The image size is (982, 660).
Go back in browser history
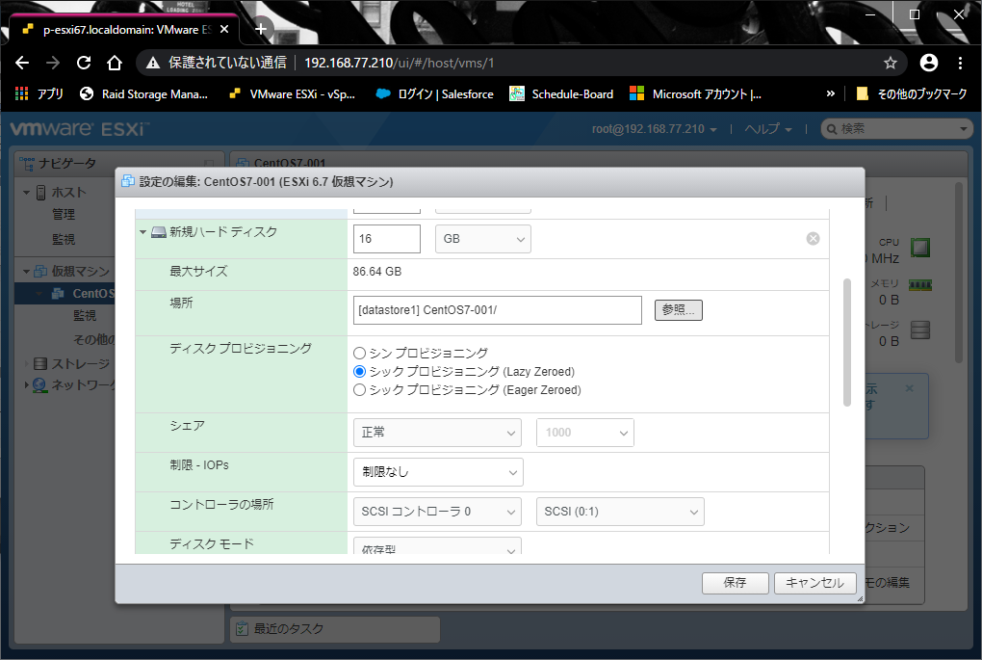22,63
